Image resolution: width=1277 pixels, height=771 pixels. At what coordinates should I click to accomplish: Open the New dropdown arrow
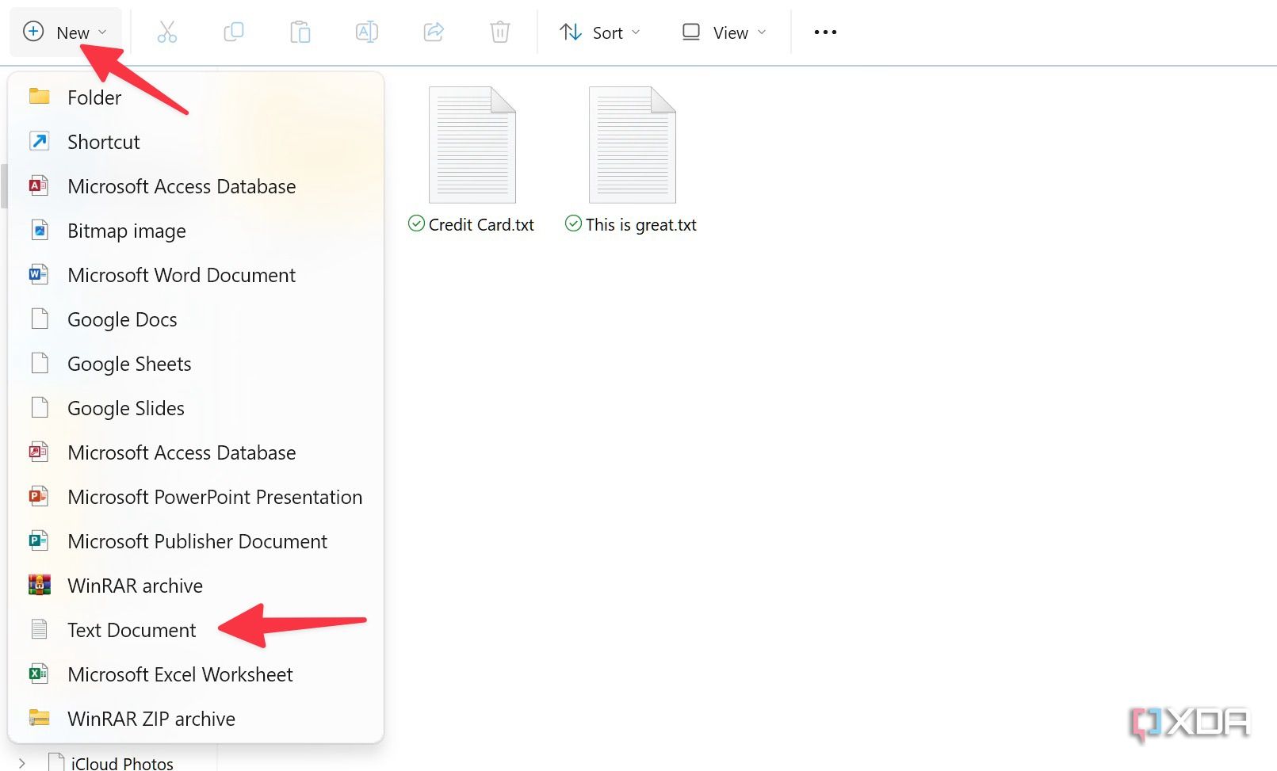tap(102, 32)
